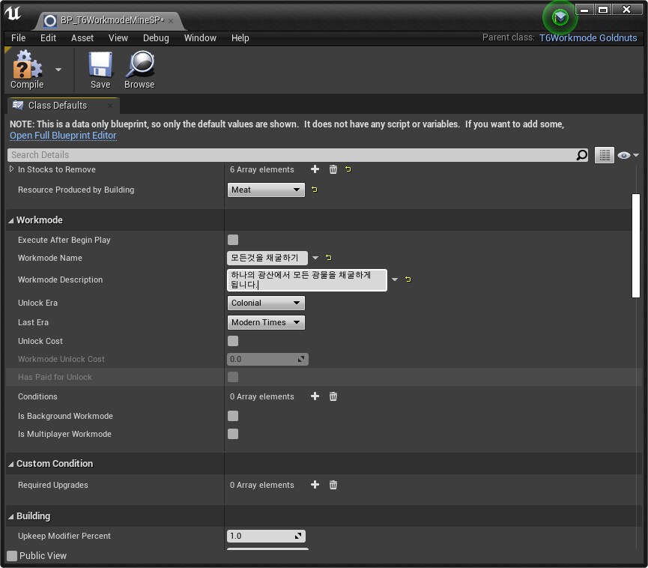Image resolution: width=648 pixels, height=568 pixels.
Task: Open the Compile options dropdown arrow
Action: pyautogui.click(x=58, y=70)
